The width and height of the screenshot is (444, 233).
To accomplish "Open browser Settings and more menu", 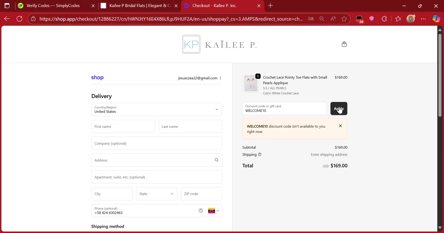I will [423, 19].
